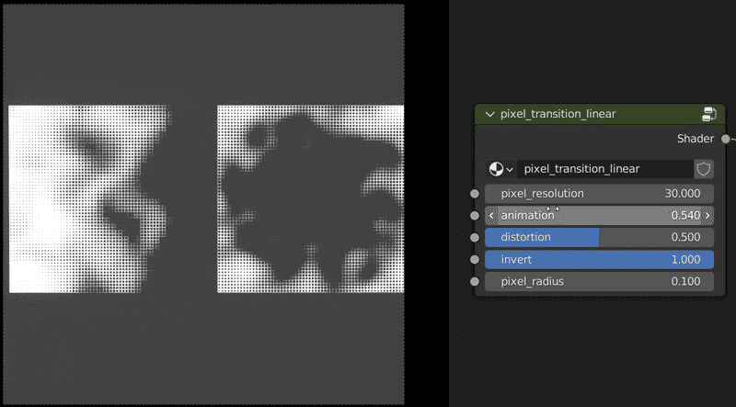Open the node group browse dropdown
The width and height of the screenshot is (736, 407).
click(x=500, y=169)
